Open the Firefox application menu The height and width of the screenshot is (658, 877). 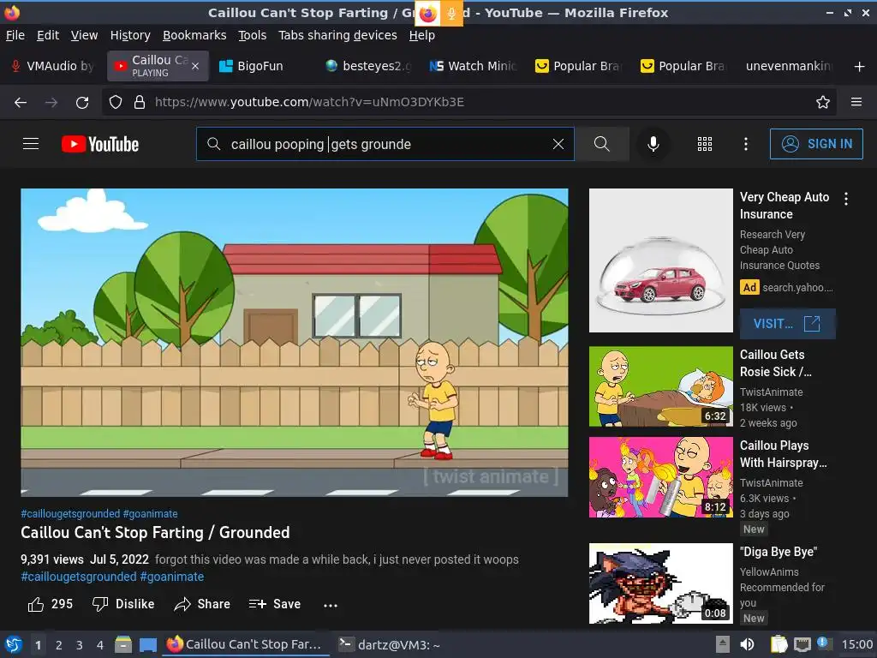click(856, 102)
